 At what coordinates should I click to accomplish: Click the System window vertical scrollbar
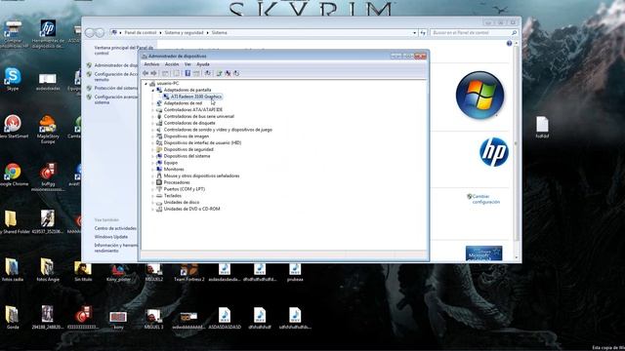click(517, 149)
